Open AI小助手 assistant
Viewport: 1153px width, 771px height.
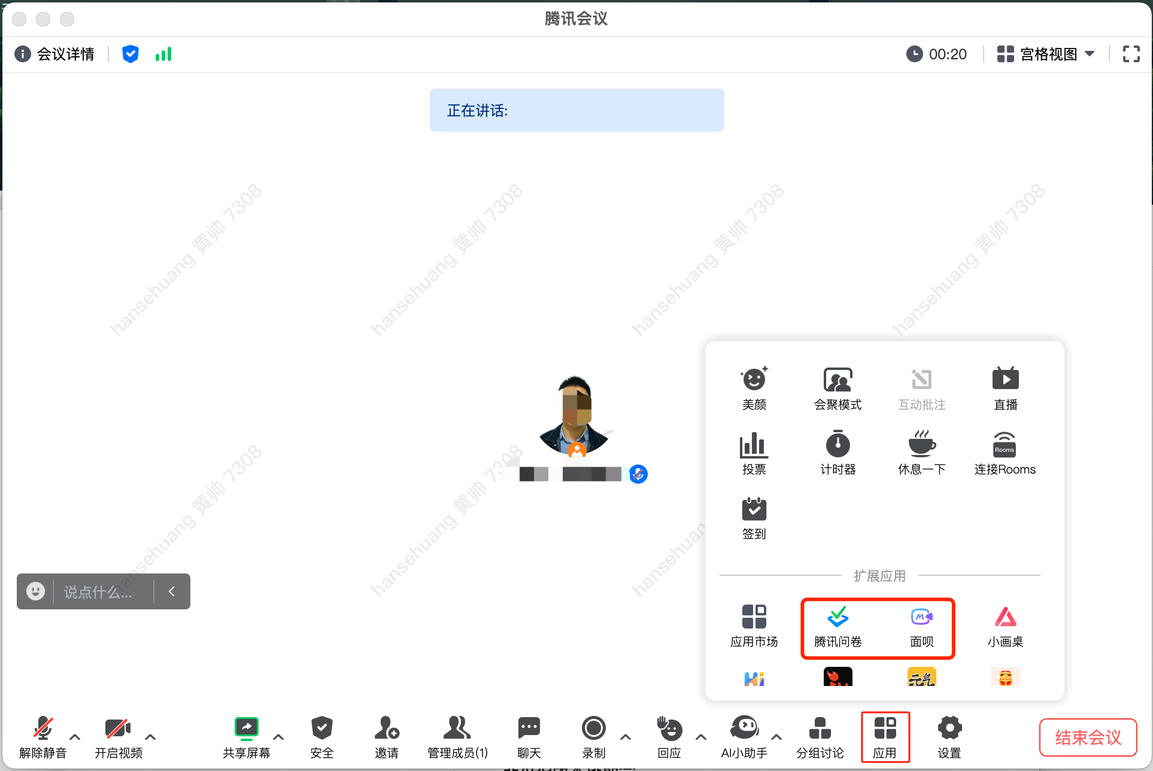744,737
